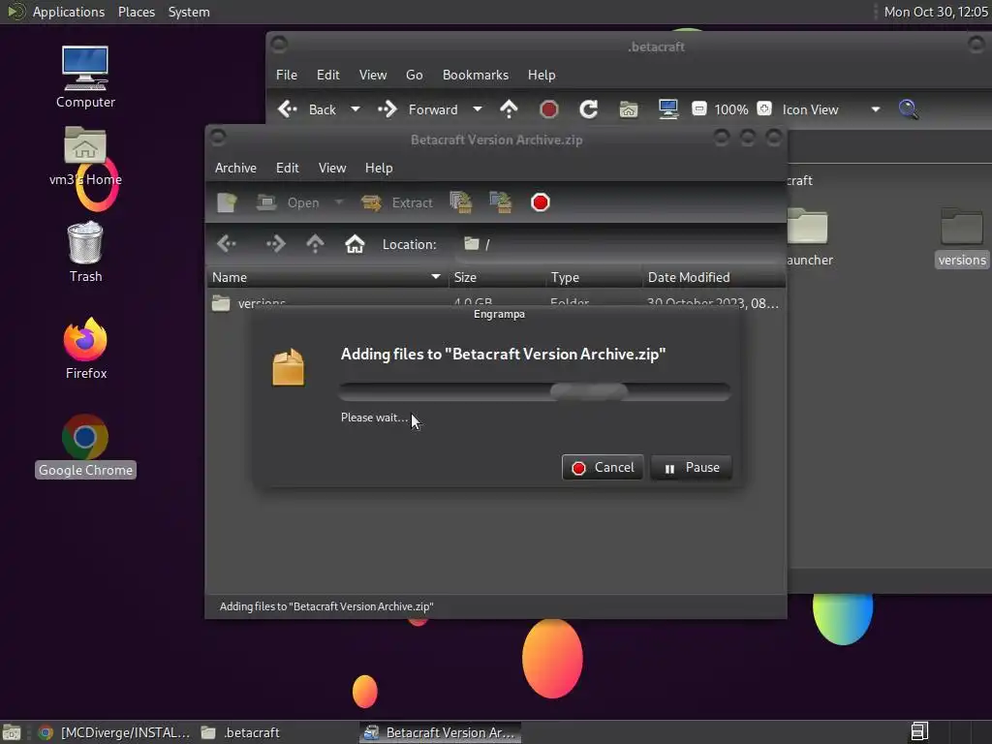The width and height of the screenshot is (992, 744).
Task: Open the View menu in .betacraft window
Action: [373, 75]
